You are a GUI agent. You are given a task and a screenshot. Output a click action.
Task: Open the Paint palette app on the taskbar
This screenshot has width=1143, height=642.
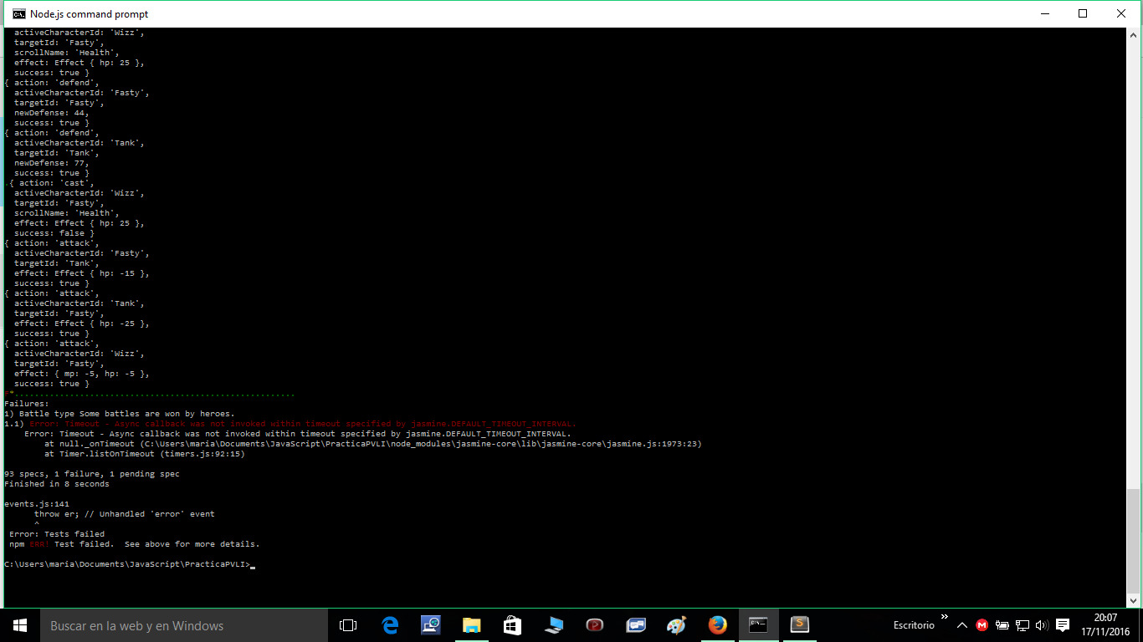tap(676, 625)
